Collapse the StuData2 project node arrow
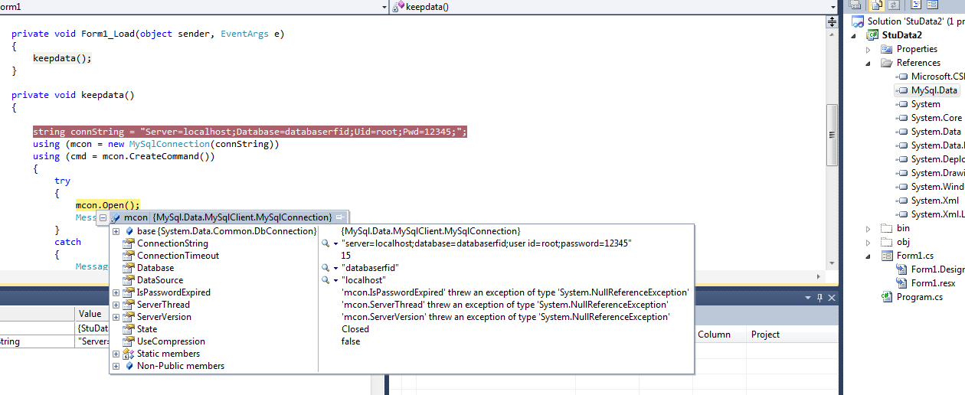Viewport: 965px width, 395px height. click(854, 35)
